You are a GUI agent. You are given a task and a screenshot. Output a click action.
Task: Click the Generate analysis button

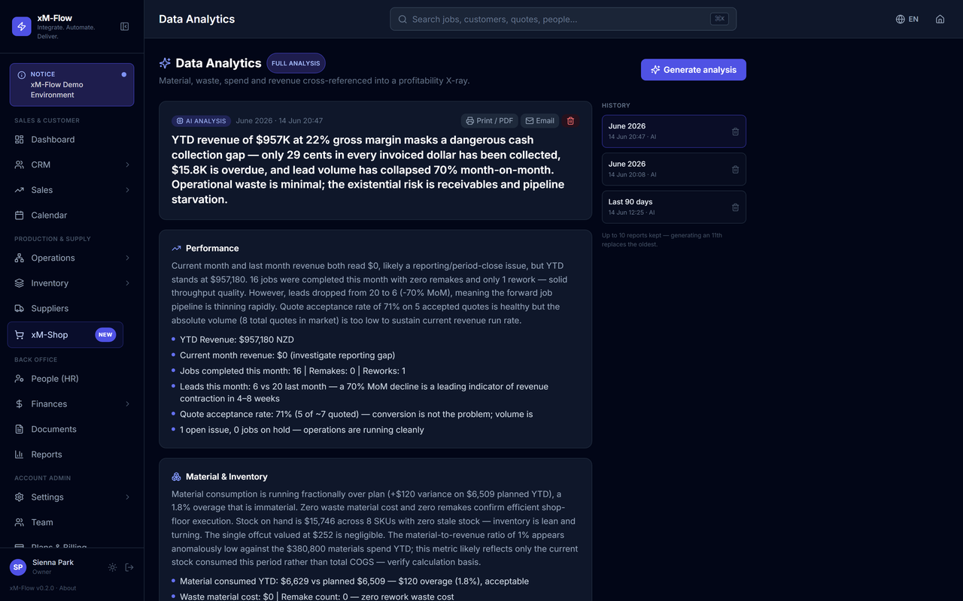tap(694, 70)
